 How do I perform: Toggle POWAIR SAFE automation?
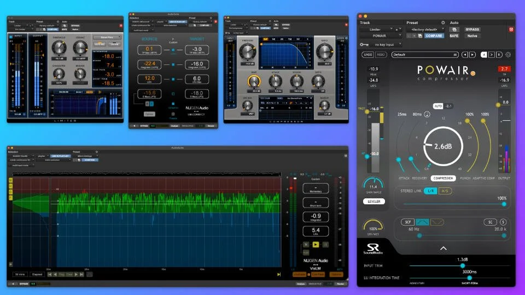(454, 36)
